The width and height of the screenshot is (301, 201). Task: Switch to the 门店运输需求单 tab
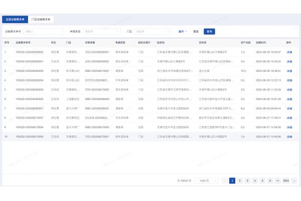coord(42,19)
